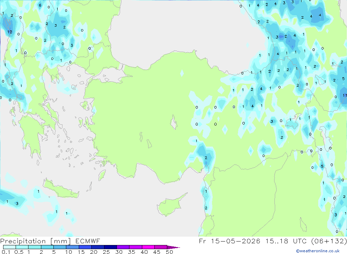
Task: Click the legend label "30"
Action: (x=119, y=252)
